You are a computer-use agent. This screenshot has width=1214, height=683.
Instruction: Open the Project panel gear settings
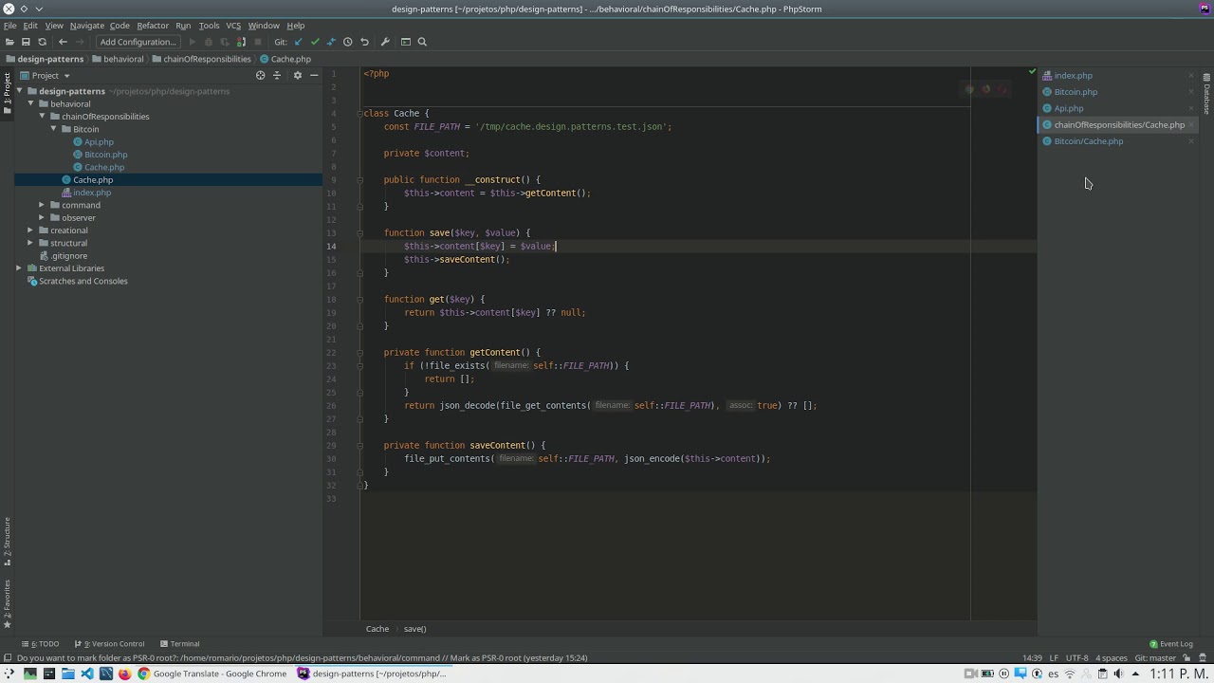point(297,75)
